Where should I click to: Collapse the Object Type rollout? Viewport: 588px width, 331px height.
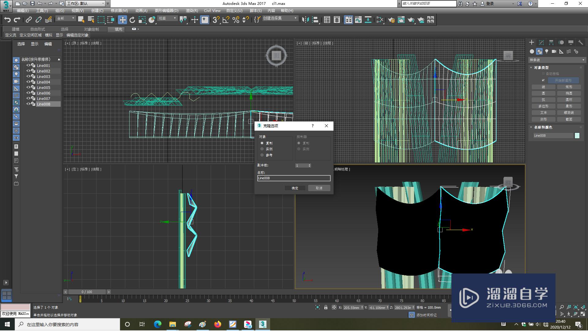531,68
